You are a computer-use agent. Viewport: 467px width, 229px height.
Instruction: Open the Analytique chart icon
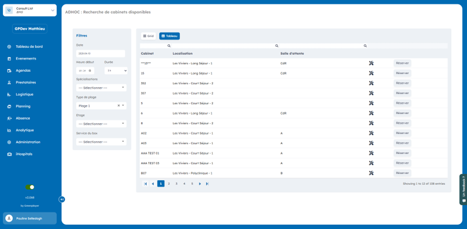pos(9,131)
